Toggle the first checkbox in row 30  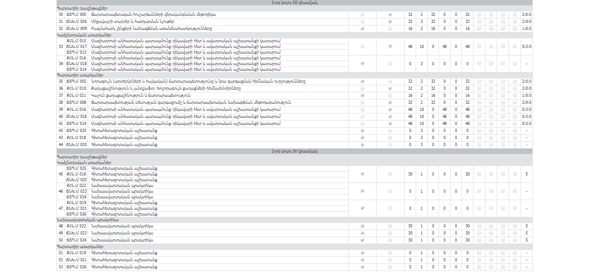[362, 15]
